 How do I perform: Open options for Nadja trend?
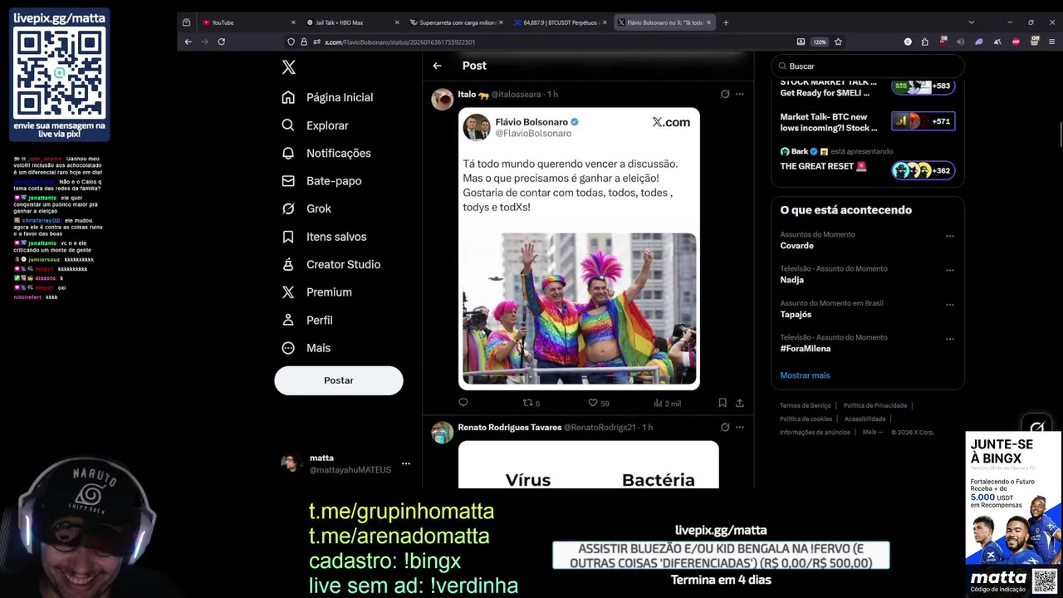[949, 271]
